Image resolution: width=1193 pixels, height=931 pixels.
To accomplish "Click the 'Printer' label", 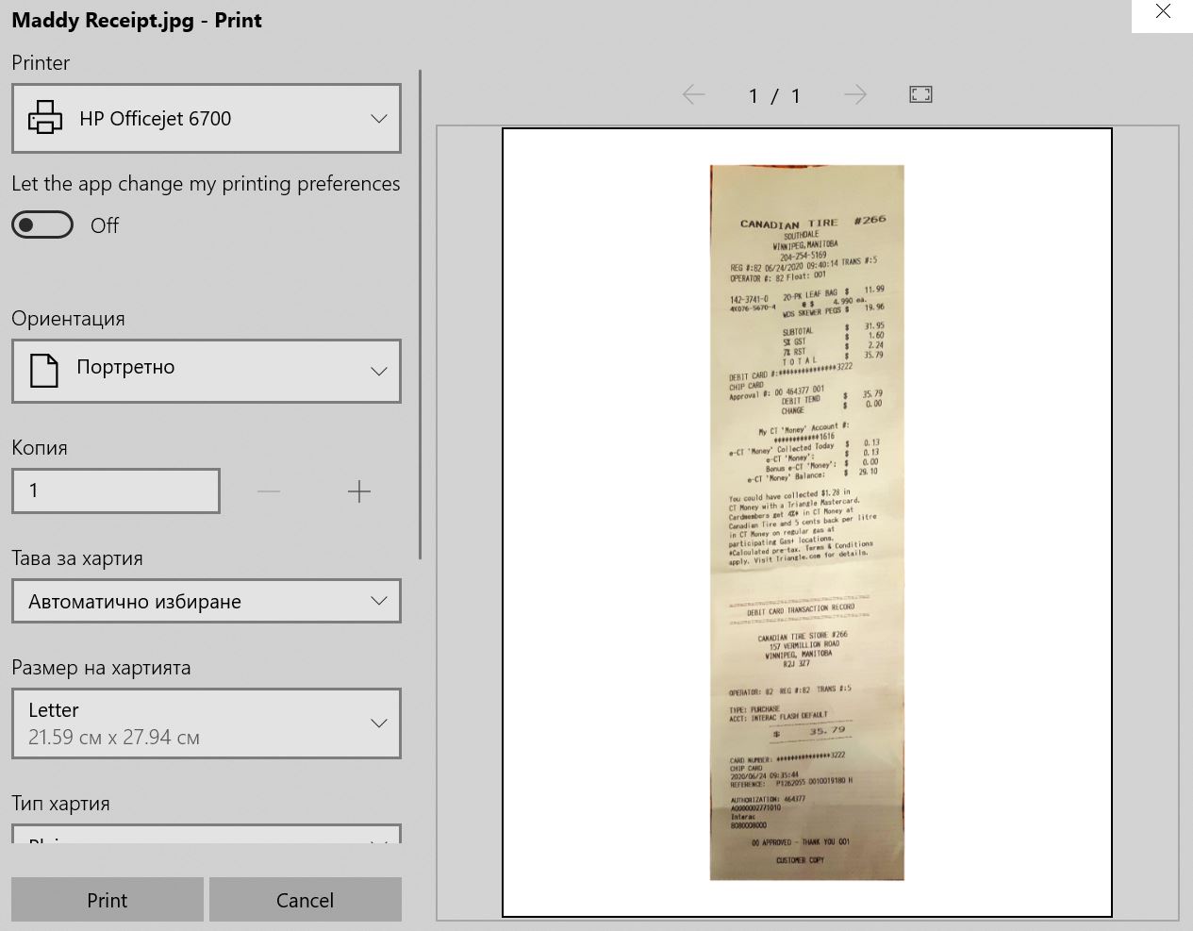I will pos(41,63).
